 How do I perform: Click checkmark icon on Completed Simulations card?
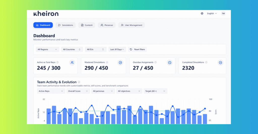(x=220, y=63)
